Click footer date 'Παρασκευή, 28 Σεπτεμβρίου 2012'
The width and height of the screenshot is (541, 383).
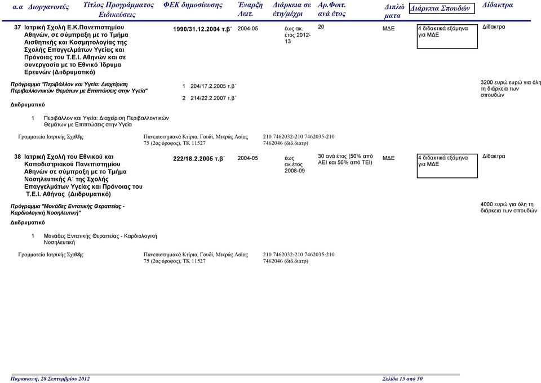[50, 379]
